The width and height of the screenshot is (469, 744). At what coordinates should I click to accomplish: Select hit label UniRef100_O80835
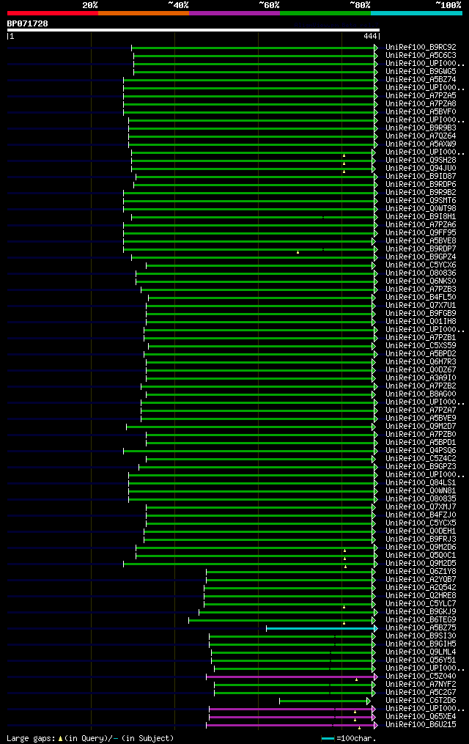[421, 499]
